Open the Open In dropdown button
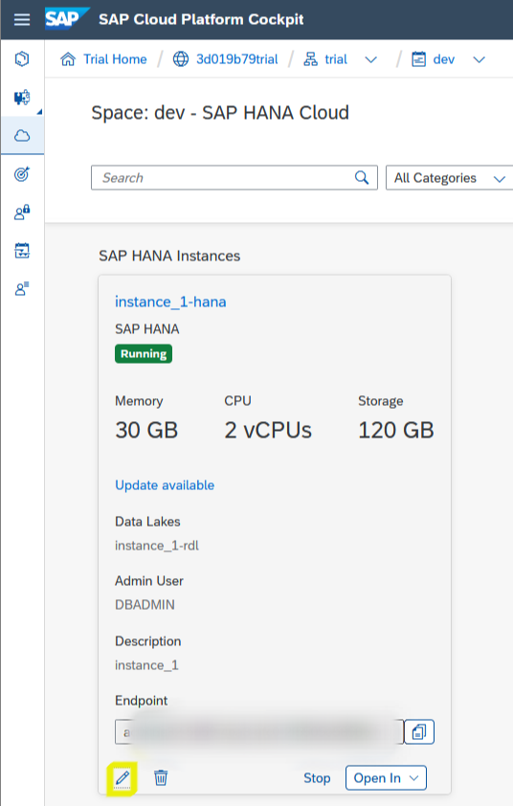This screenshot has width=513, height=806. coord(386,777)
